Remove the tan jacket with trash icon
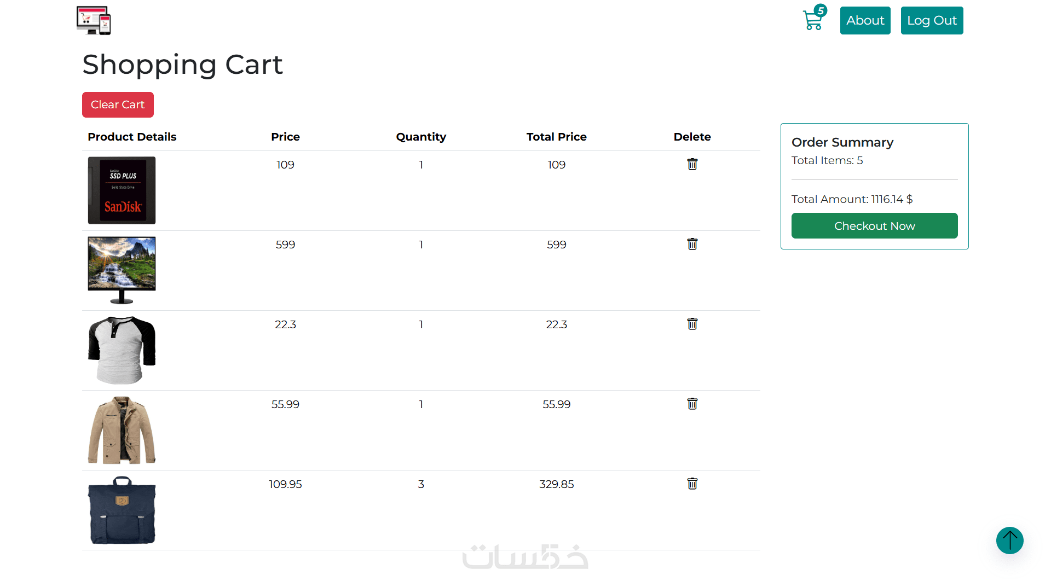This screenshot has width=1051, height=581. pos(692,404)
